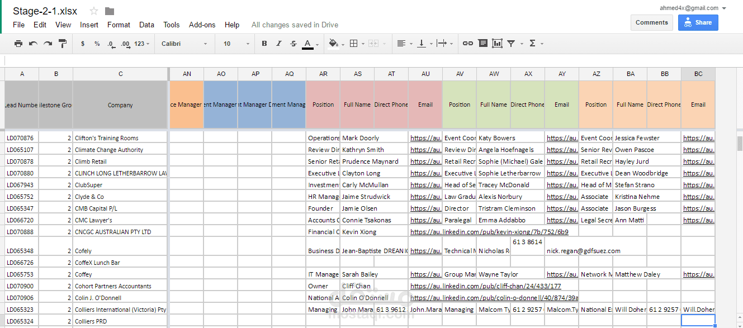Screen dimensions: 743x328
Task: Toggle bold formatting
Action: pyautogui.click(x=264, y=44)
